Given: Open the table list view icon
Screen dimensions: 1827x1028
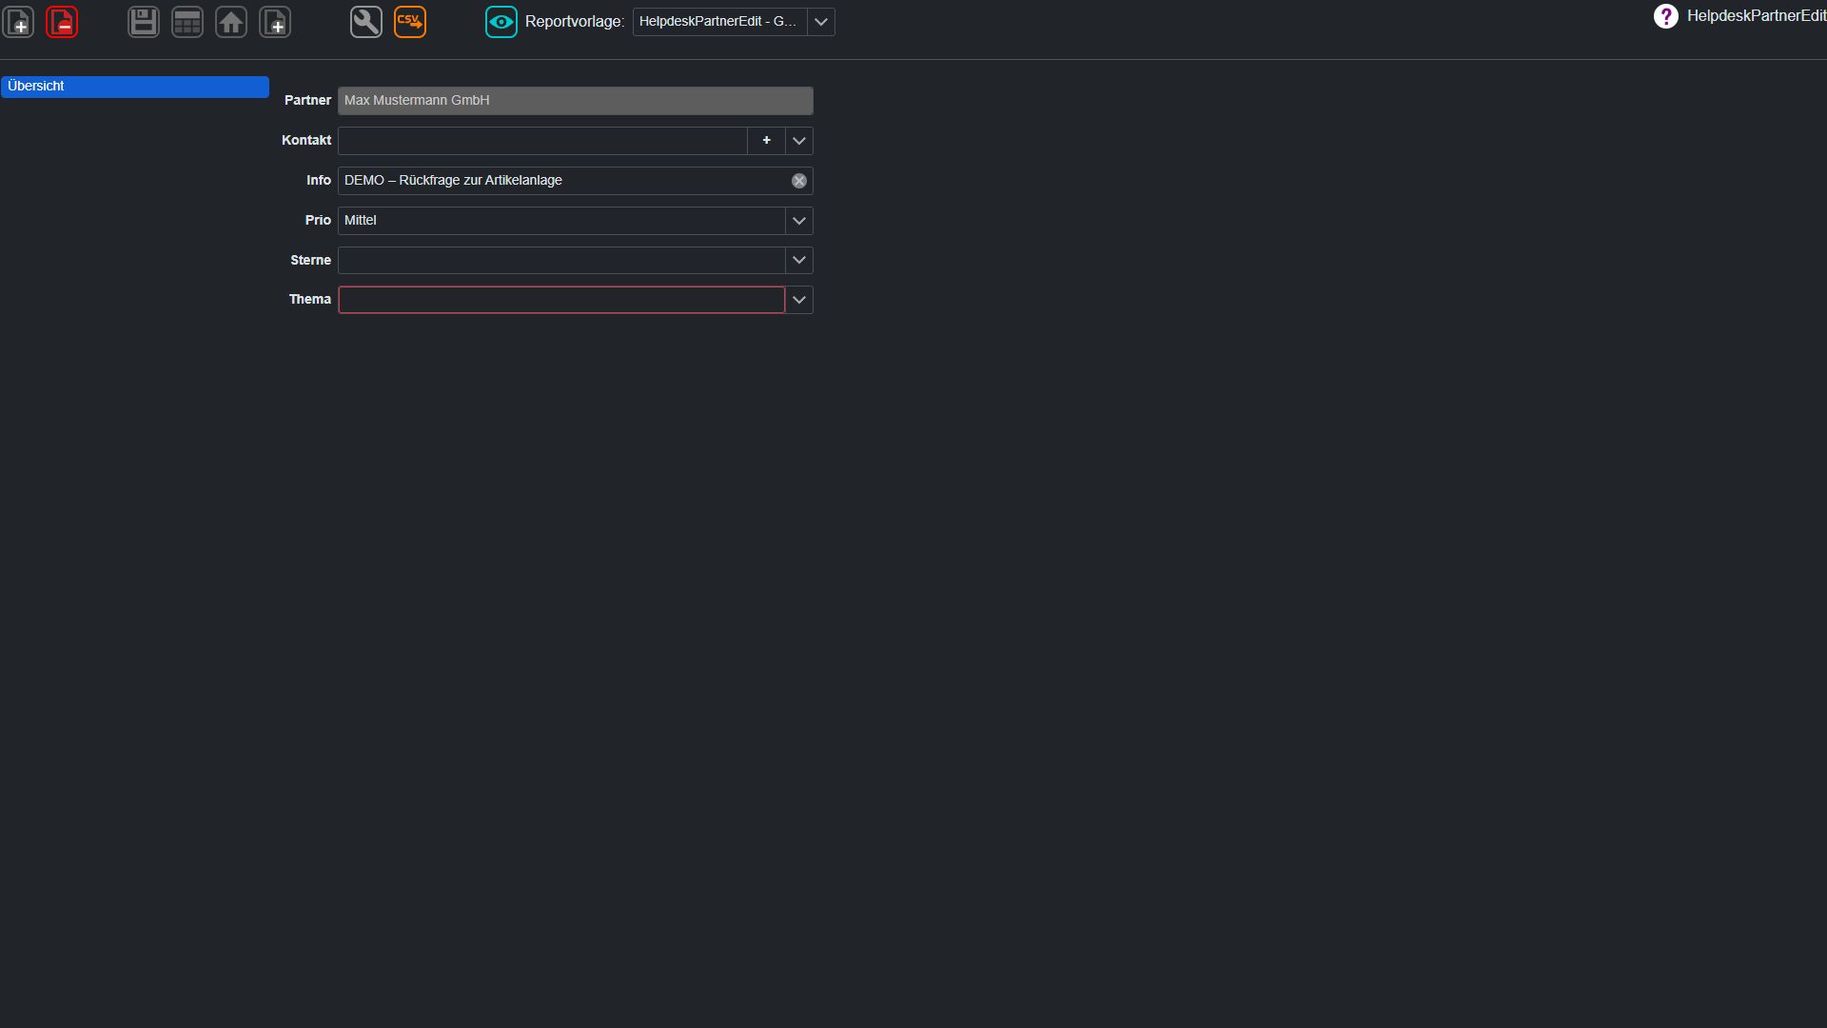Looking at the screenshot, I should [187, 22].
